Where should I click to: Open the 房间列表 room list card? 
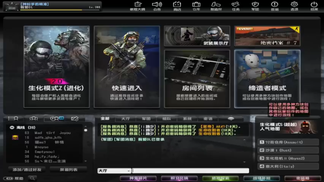click(197, 79)
